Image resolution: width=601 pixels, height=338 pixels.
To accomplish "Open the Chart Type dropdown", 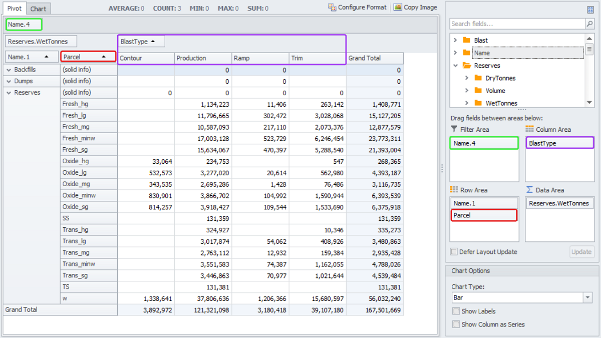I will [587, 298].
